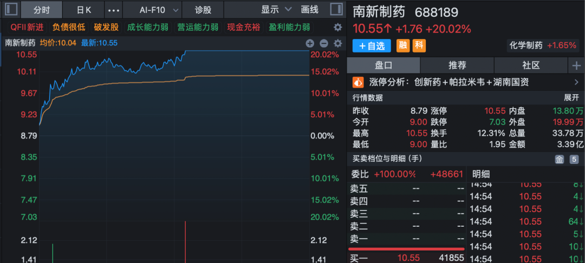Image resolution: width=585 pixels, height=263 pixels.
Task: Open tag settings gear icon
Action: 337,27
